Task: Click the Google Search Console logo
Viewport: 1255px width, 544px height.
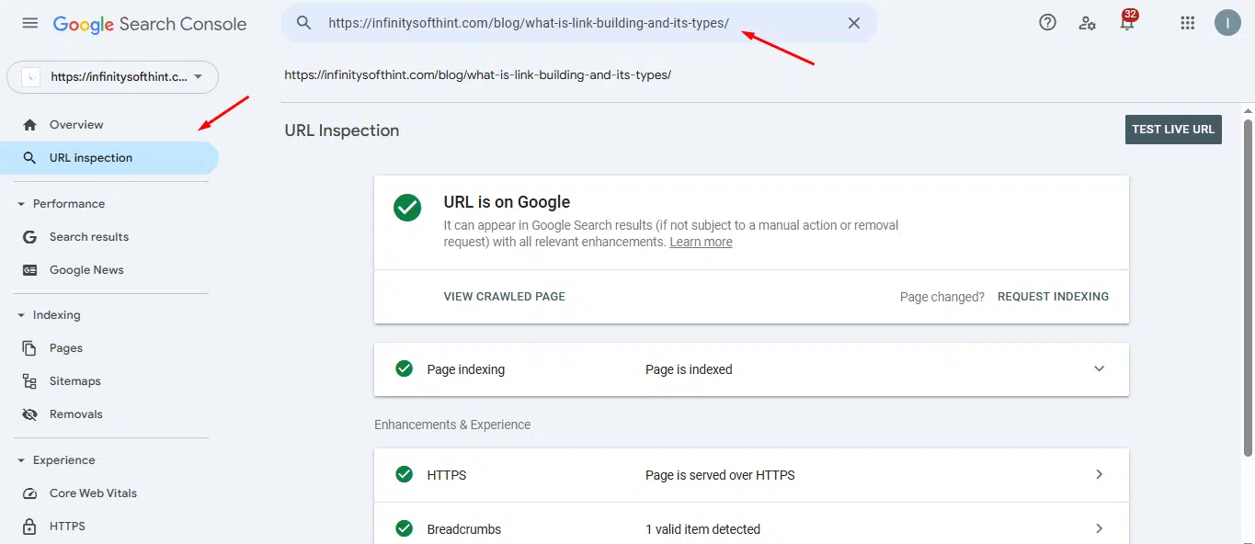Action: [150, 24]
